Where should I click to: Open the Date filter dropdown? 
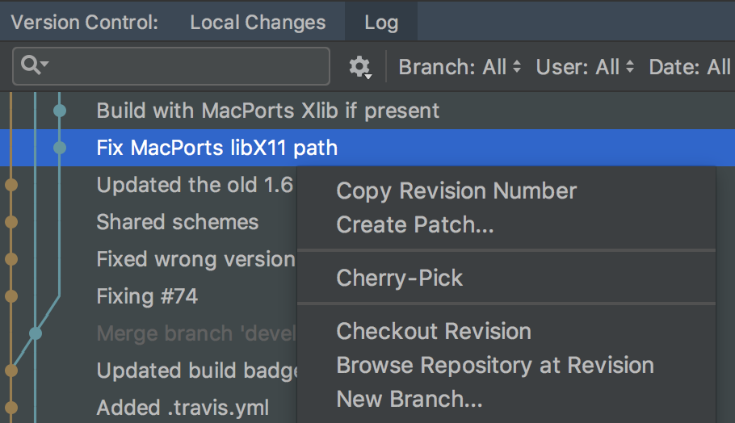click(x=691, y=67)
